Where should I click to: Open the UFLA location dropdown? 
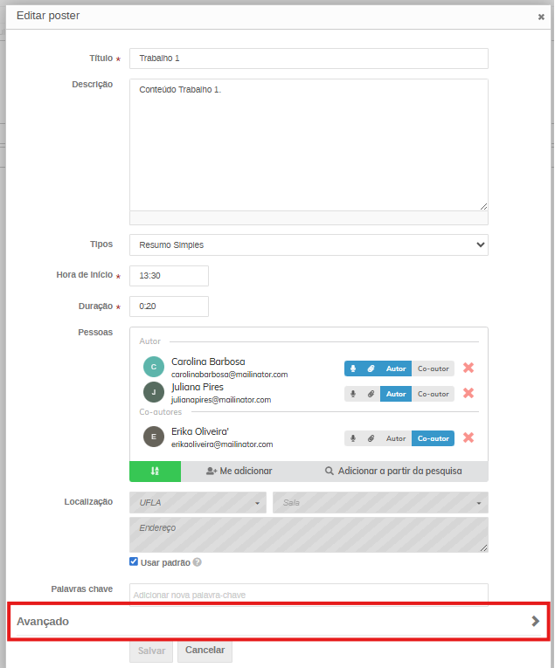pos(198,503)
